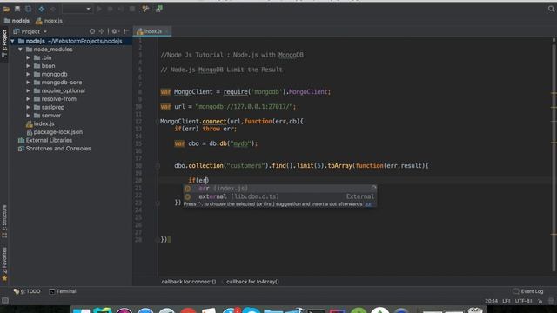Click the '>>' link in completion hint

click(x=368, y=204)
